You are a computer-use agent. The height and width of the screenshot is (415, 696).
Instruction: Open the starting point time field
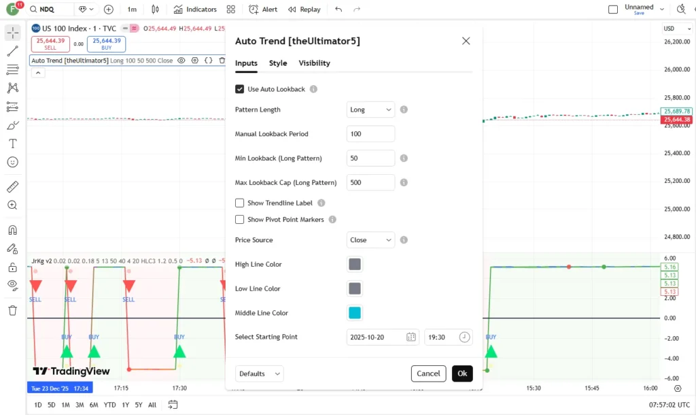(x=449, y=337)
